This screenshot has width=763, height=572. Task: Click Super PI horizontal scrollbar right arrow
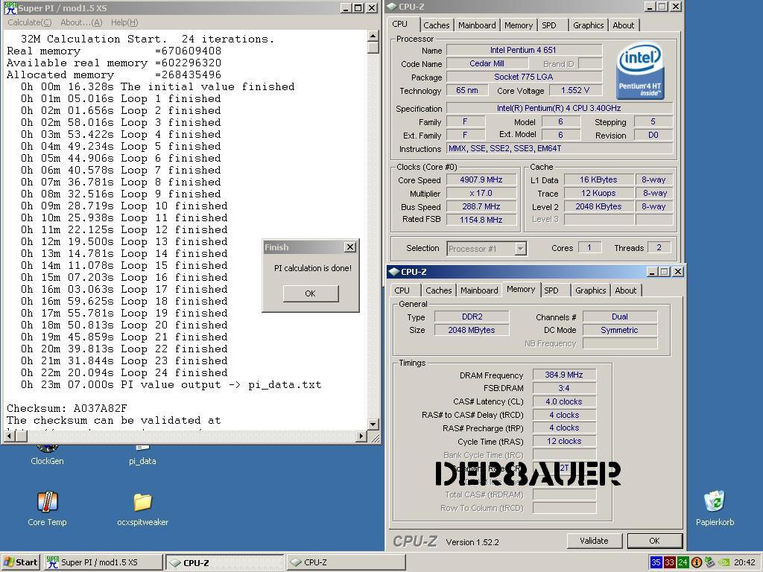pos(361,436)
